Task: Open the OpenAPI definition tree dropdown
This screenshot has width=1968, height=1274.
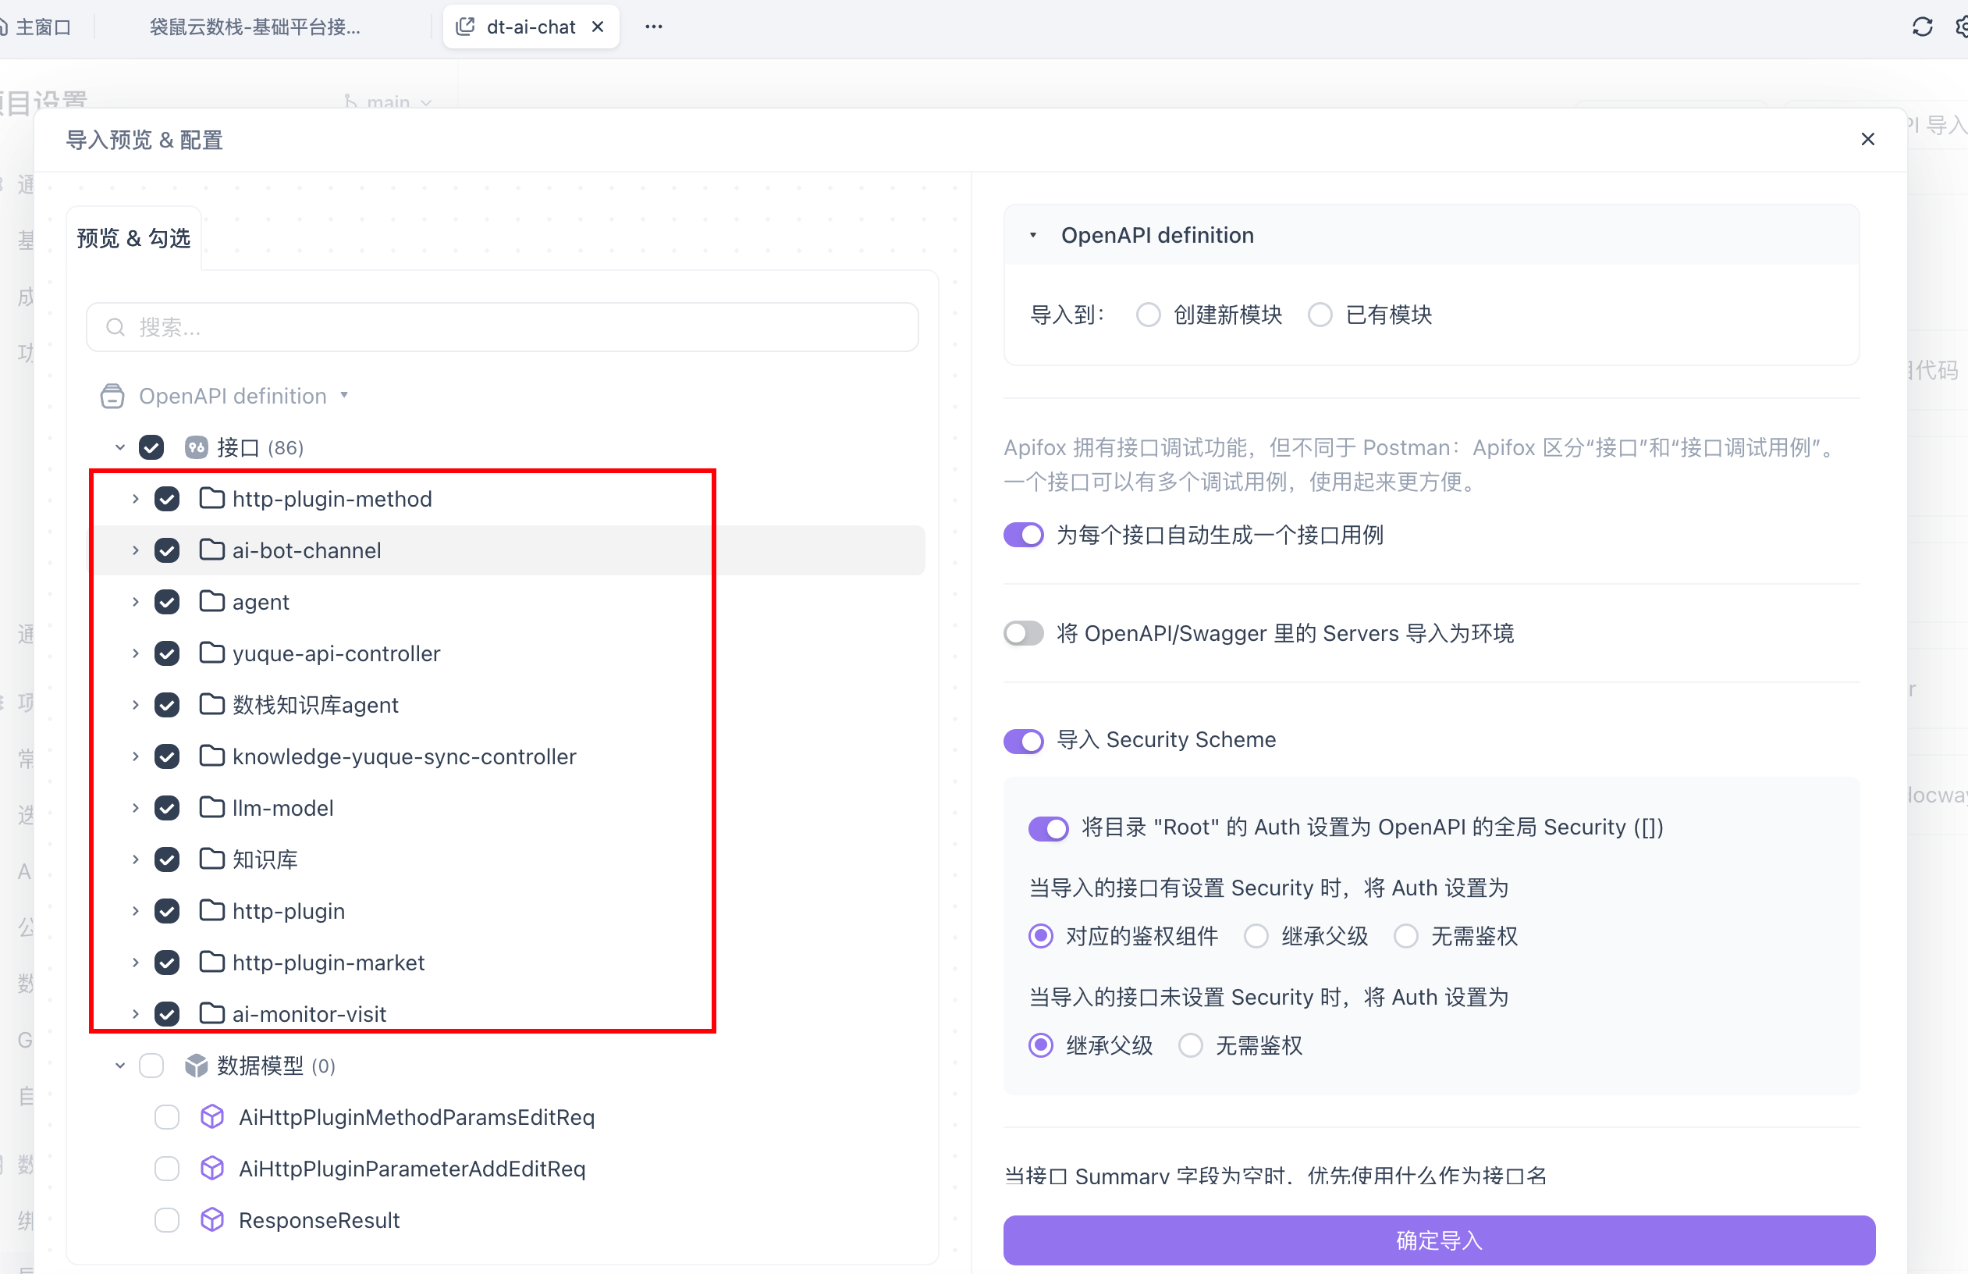Action: [344, 396]
